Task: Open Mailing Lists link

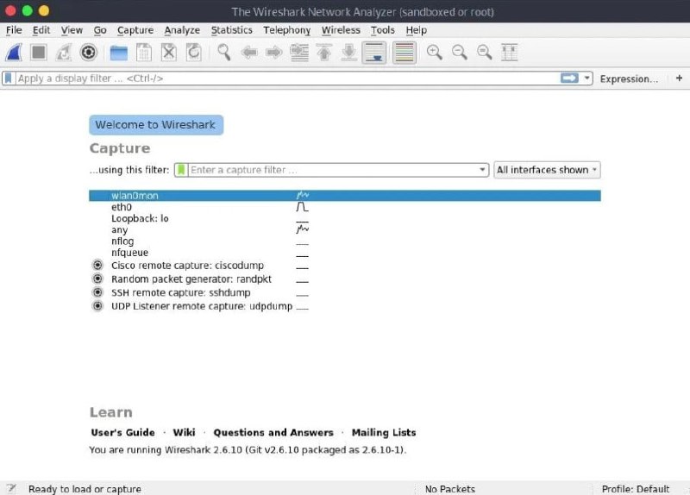Action: click(x=384, y=433)
